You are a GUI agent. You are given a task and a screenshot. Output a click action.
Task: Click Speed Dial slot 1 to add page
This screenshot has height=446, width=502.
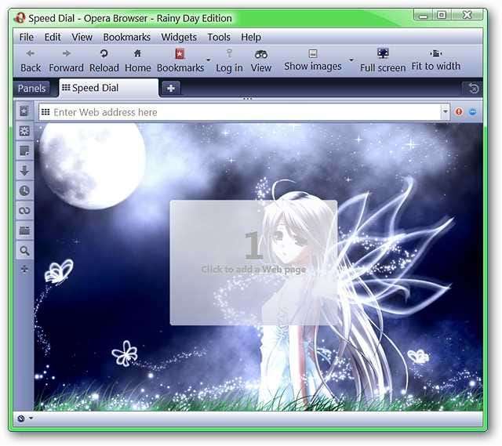(x=253, y=263)
